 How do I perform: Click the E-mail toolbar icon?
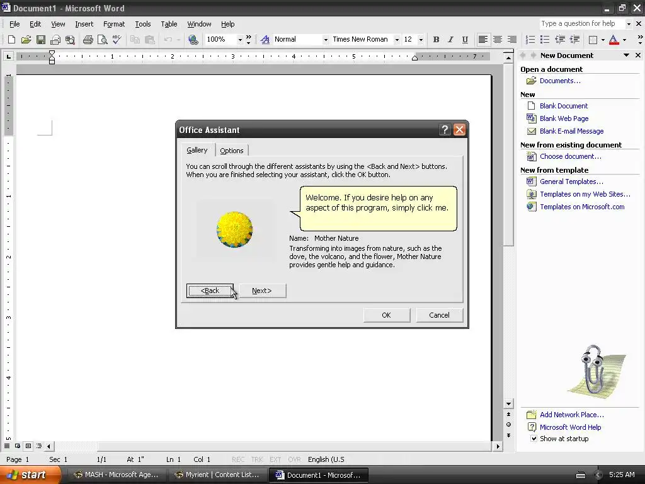[x=55, y=40]
